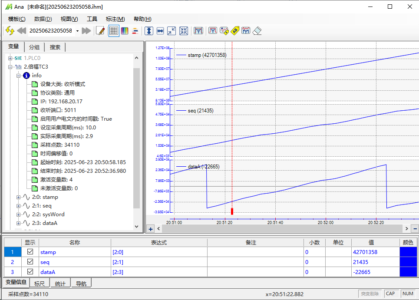Select the 变量 tab
The width and height of the screenshot is (419, 300).
click(13, 46)
